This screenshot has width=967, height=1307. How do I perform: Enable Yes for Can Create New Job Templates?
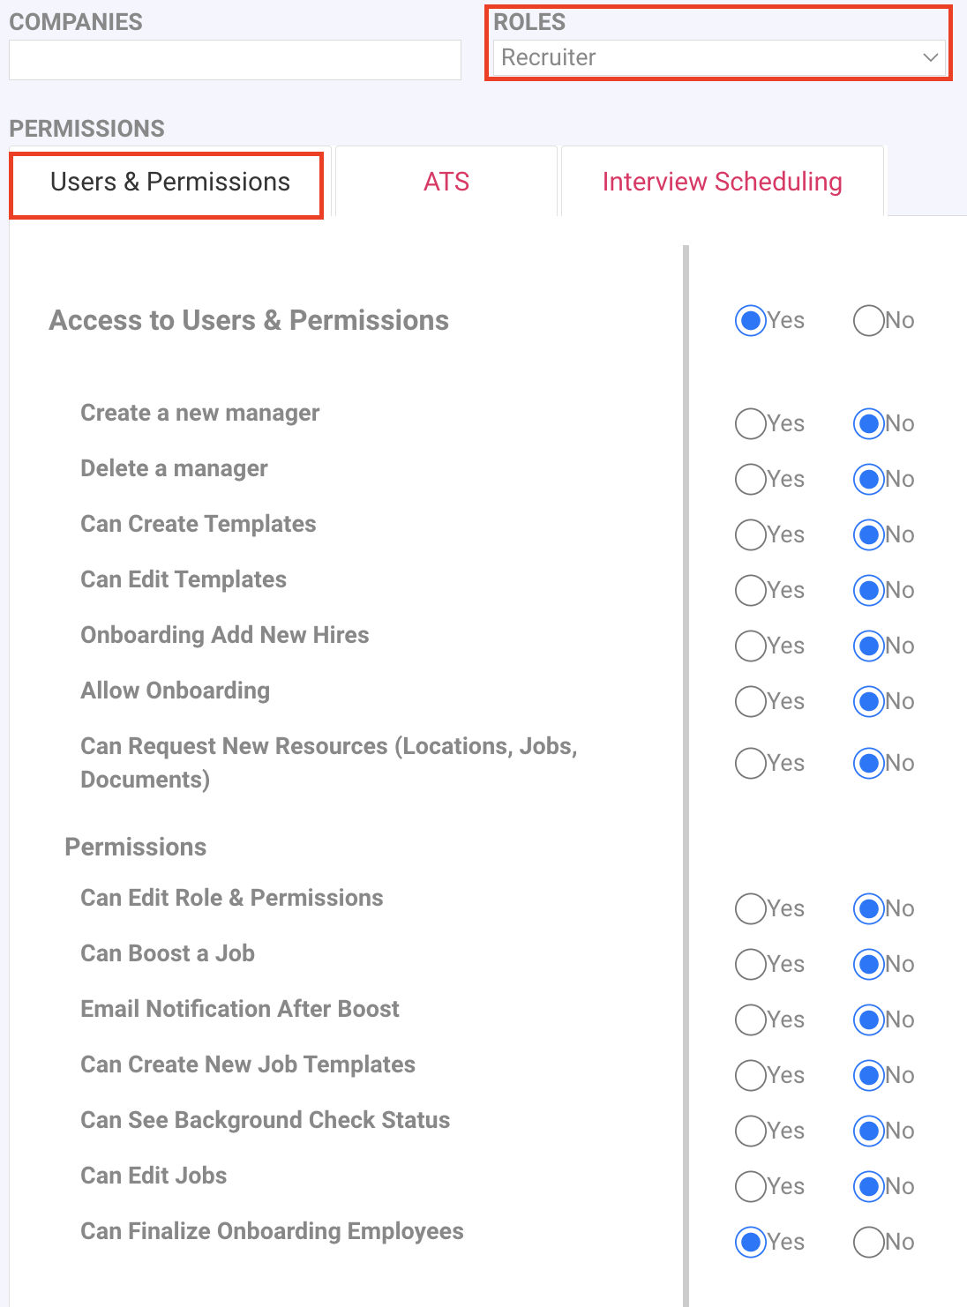coord(750,1076)
